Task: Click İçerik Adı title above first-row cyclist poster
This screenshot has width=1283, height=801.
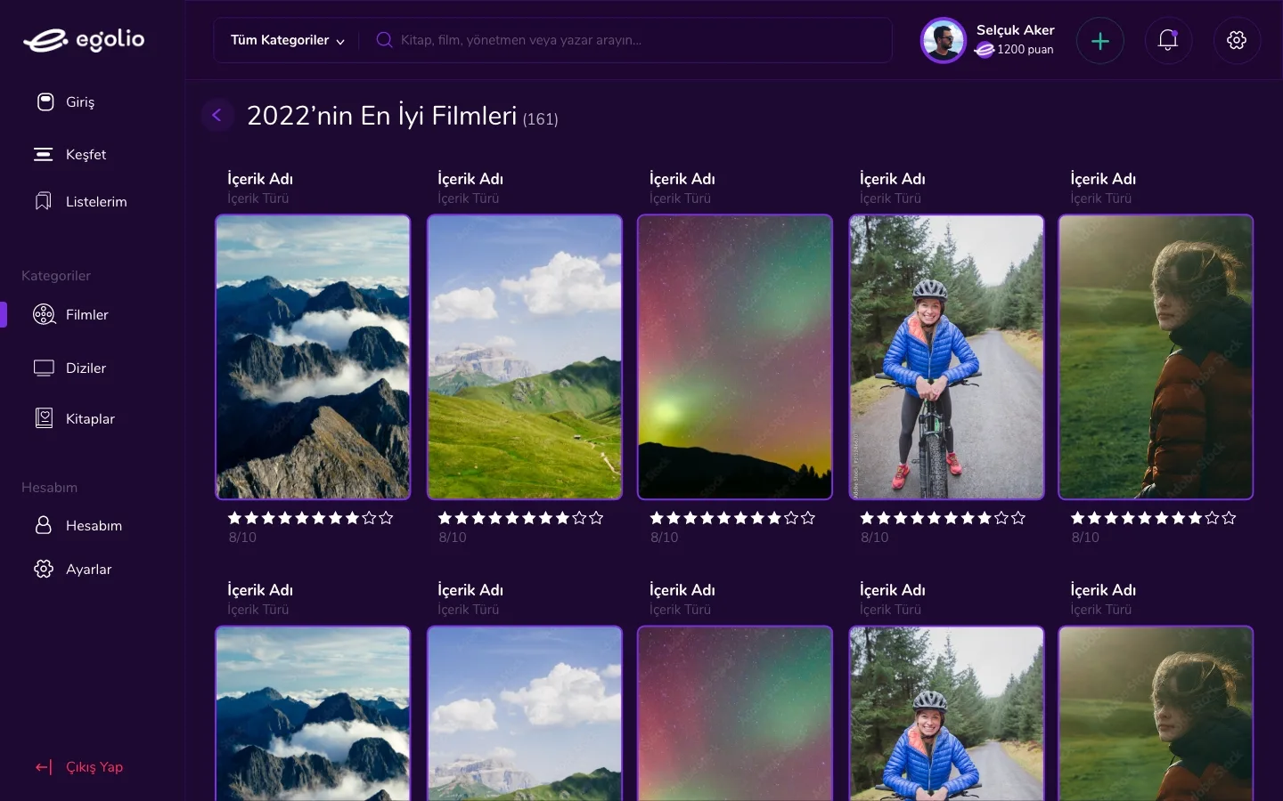Action: pyautogui.click(x=893, y=179)
